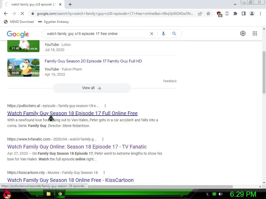The width and height of the screenshot is (266, 199).
Task: Click the vertical page scrollbar thumb
Action: (x=264, y=72)
